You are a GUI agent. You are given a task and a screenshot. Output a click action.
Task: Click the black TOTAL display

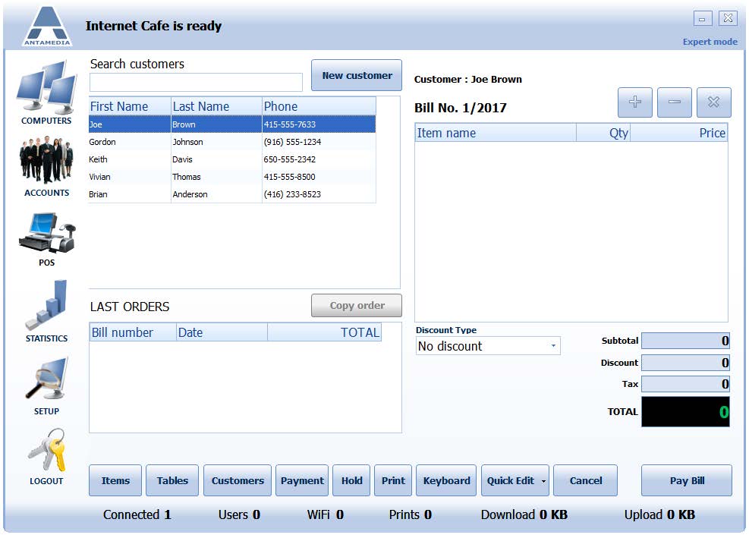pos(685,412)
